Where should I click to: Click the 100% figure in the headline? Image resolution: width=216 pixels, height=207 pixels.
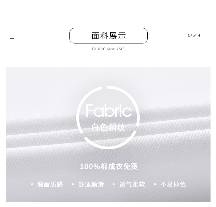(x=90, y=166)
